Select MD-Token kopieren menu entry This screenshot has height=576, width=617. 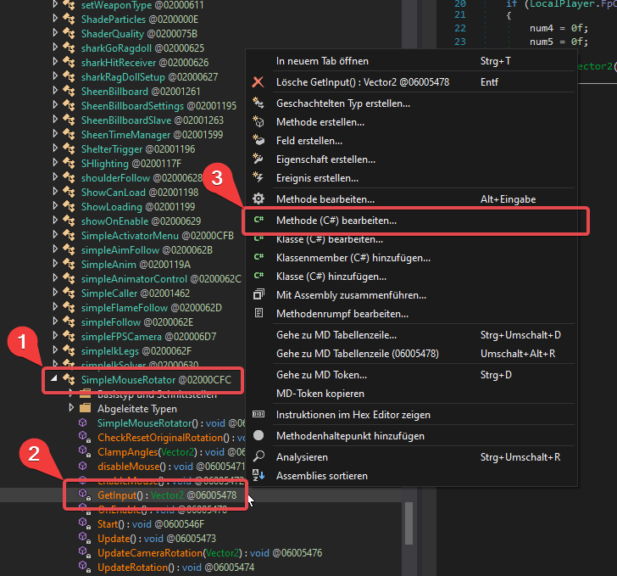pyautogui.click(x=320, y=394)
